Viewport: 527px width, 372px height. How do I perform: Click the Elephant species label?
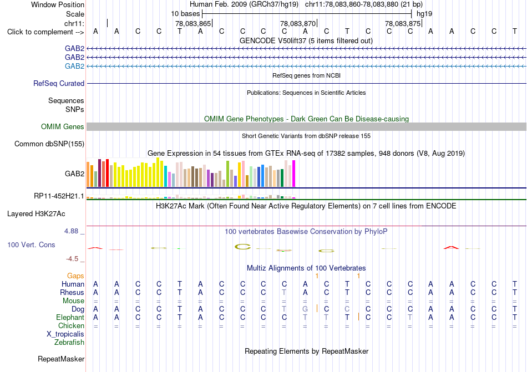point(70,317)
